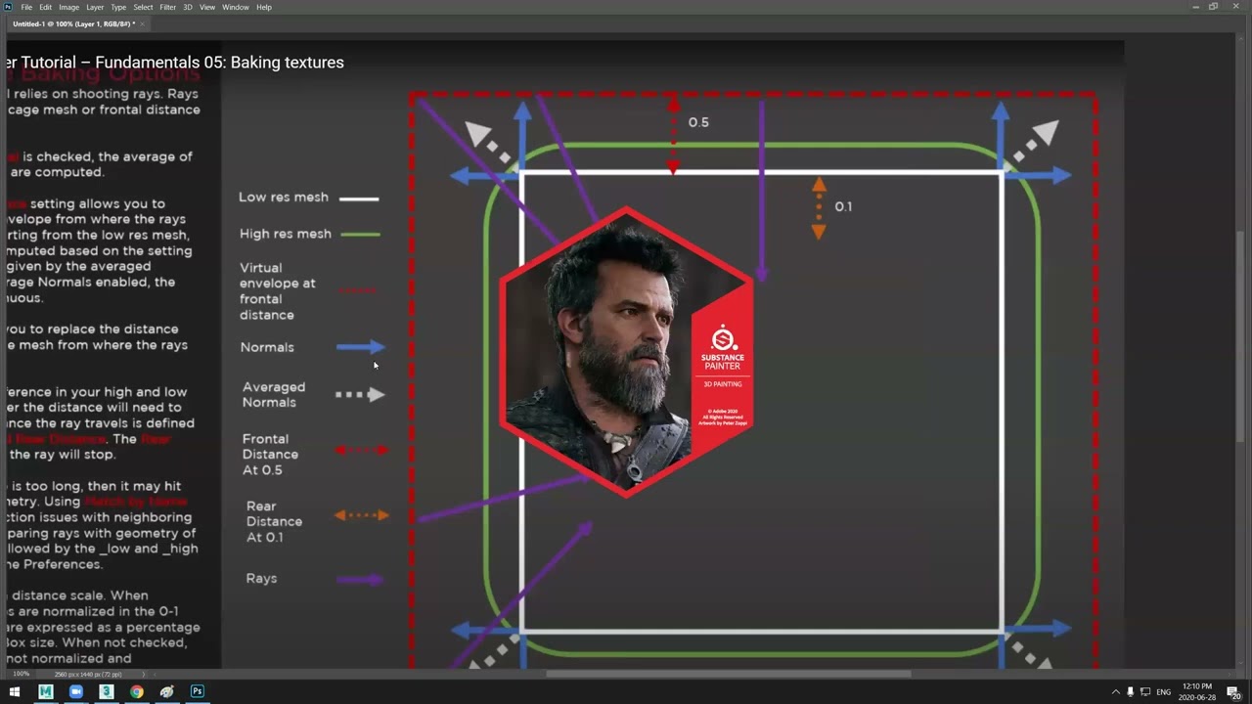The width and height of the screenshot is (1252, 704).
Task: Click the horizontal scrollbar thumb
Action: [729, 674]
